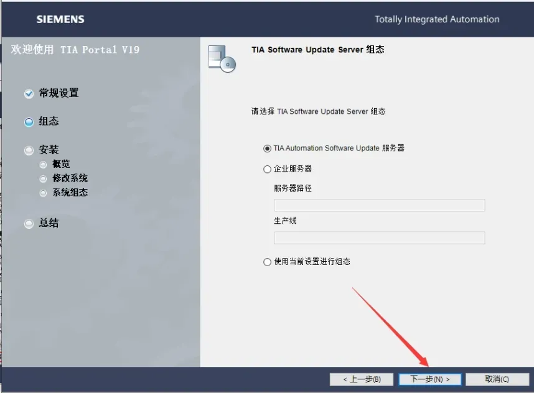Go back with the 上一步(B) button

click(362, 379)
